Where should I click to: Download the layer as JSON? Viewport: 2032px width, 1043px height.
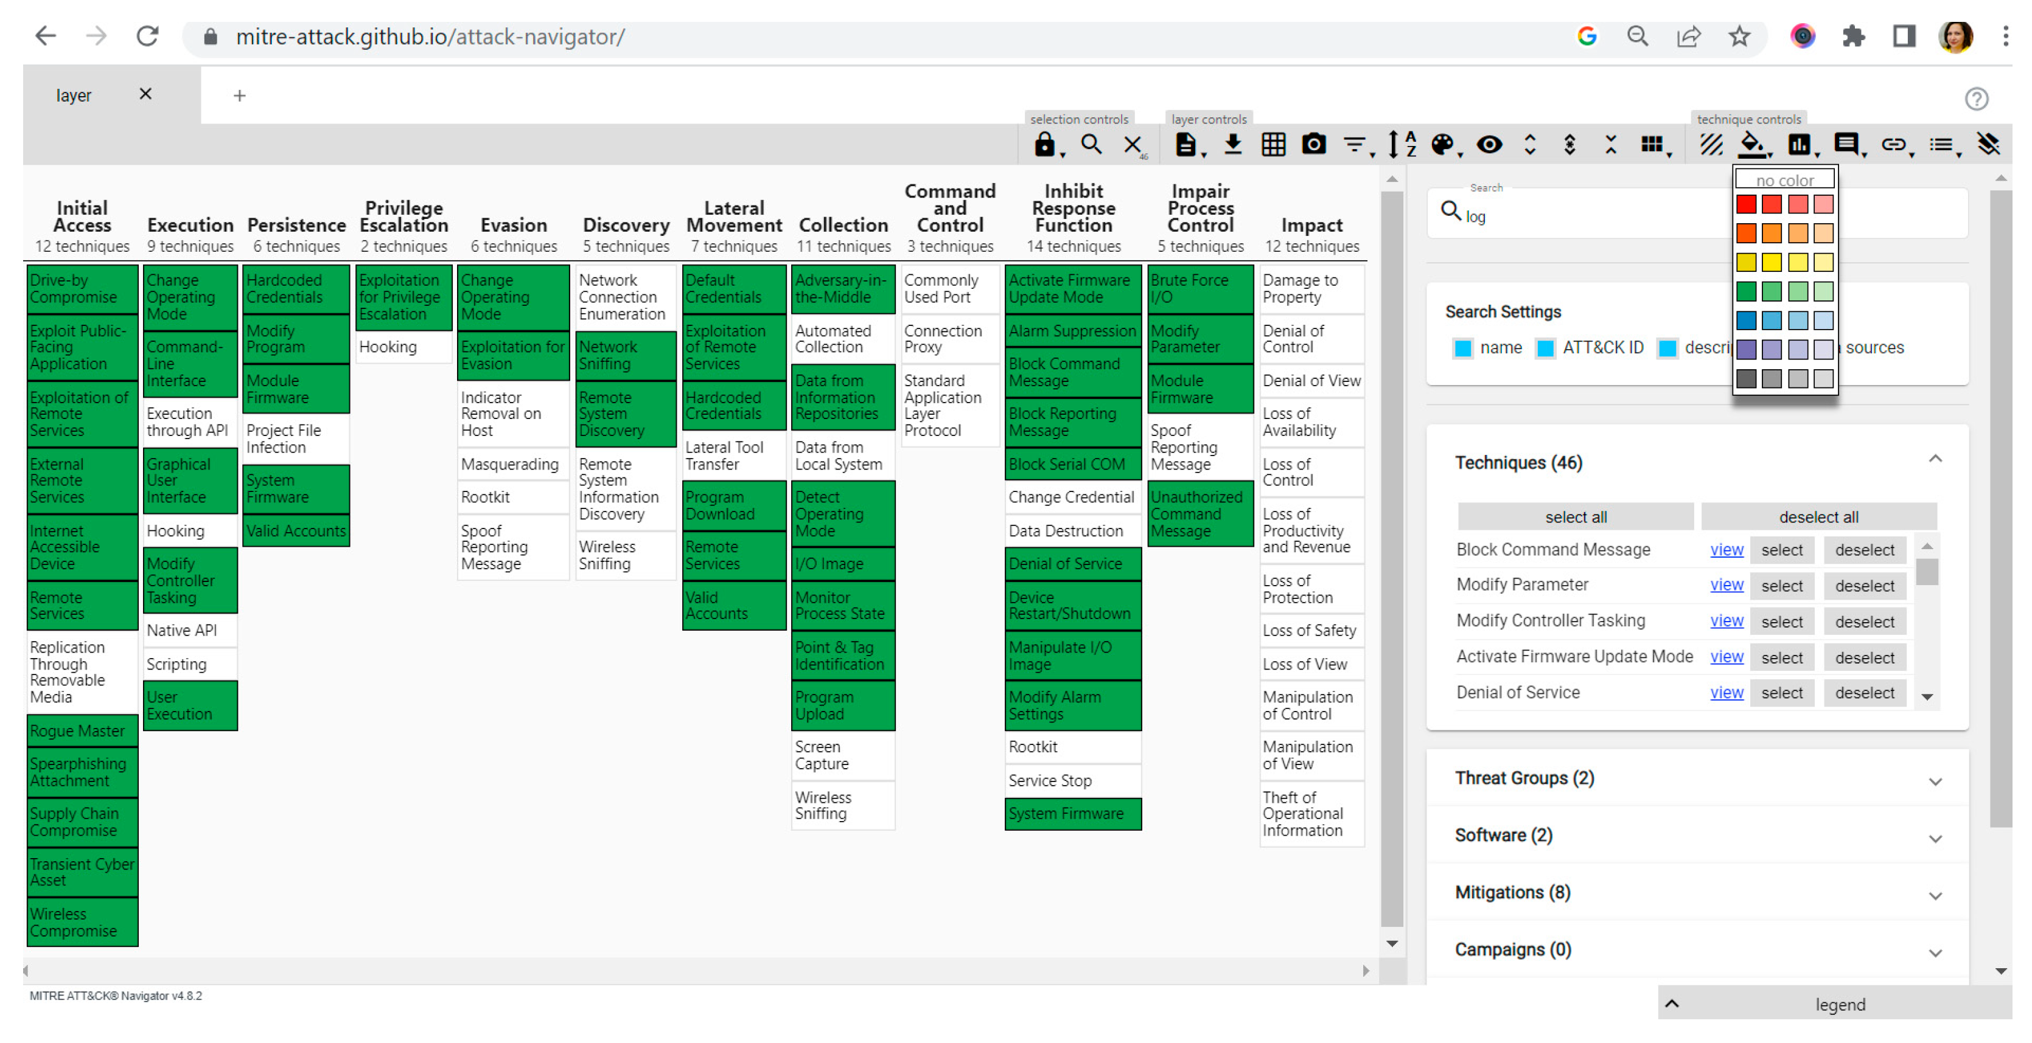(1232, 145)
